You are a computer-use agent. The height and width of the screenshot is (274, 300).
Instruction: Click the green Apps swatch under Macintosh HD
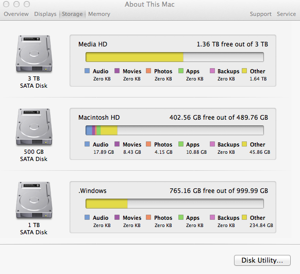[x=181, y=144]
